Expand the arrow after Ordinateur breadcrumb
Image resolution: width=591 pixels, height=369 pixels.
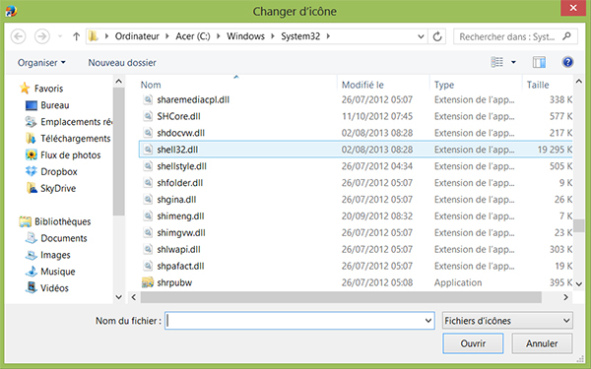coord(167,36)
